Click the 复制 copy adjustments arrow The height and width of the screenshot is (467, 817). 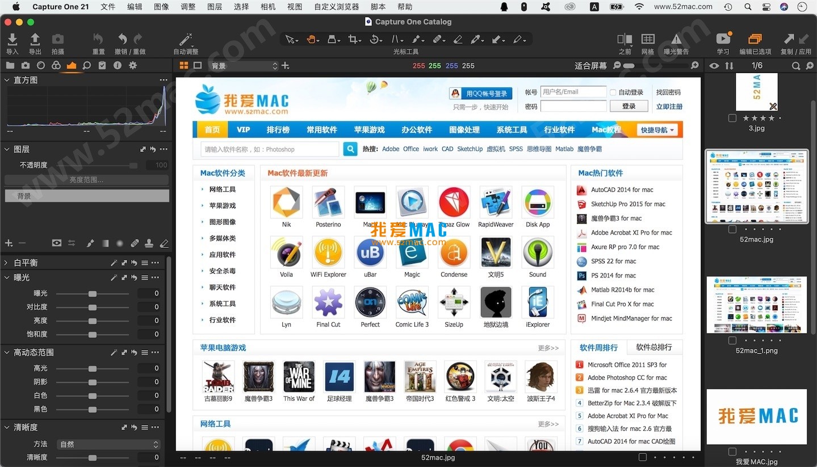789,39
